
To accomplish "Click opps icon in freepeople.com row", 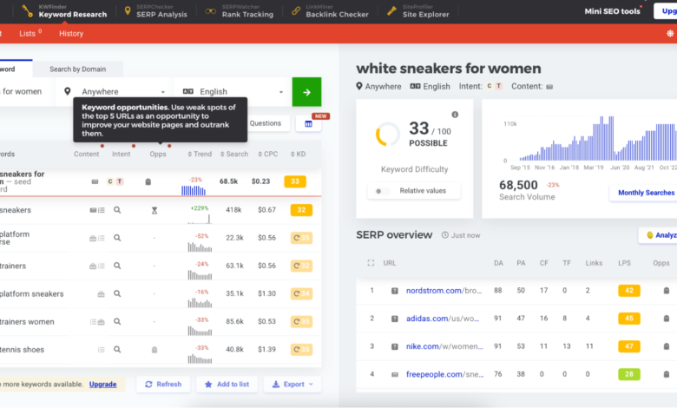I will point(667,374).
